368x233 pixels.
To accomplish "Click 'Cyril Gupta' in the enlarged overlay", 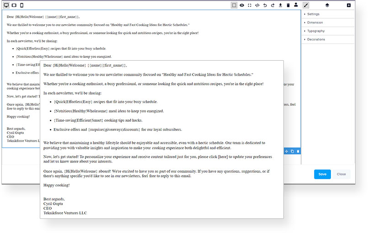I will tap(53, 204).
